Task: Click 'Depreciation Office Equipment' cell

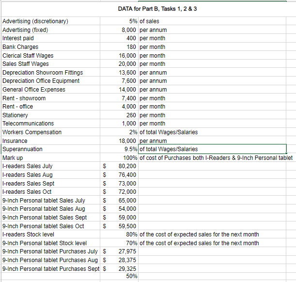Action: 50,81
